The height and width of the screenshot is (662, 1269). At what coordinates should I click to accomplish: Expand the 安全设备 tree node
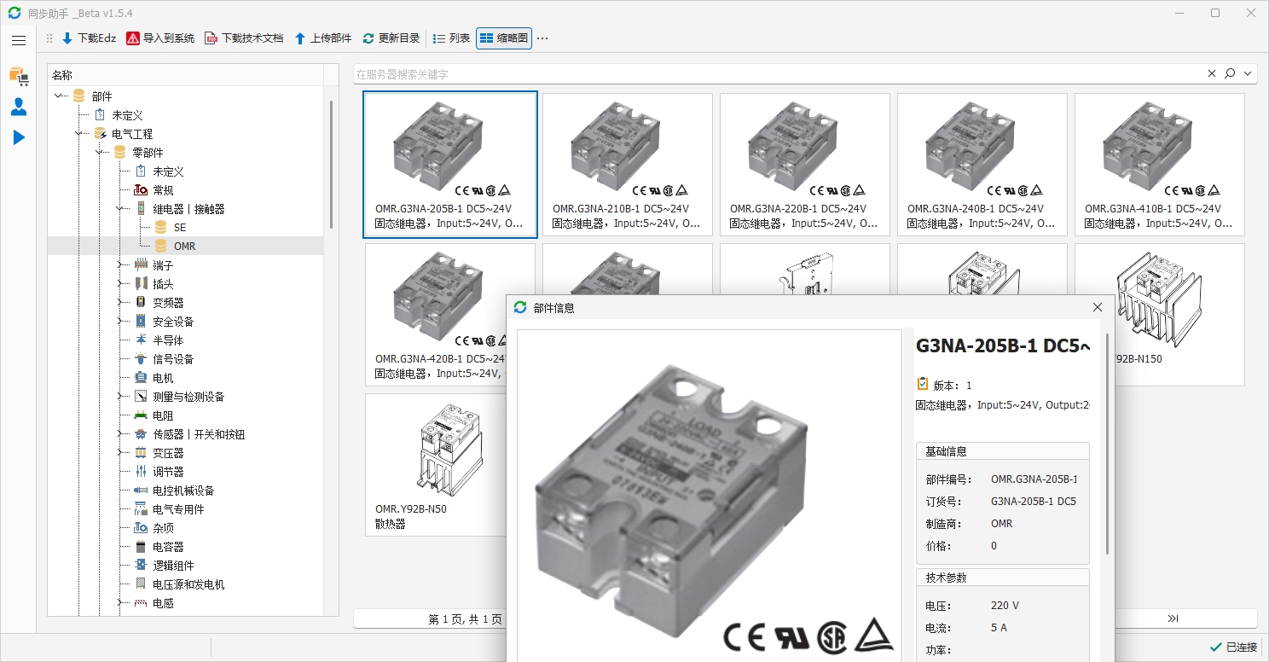[x=120, y=322]
